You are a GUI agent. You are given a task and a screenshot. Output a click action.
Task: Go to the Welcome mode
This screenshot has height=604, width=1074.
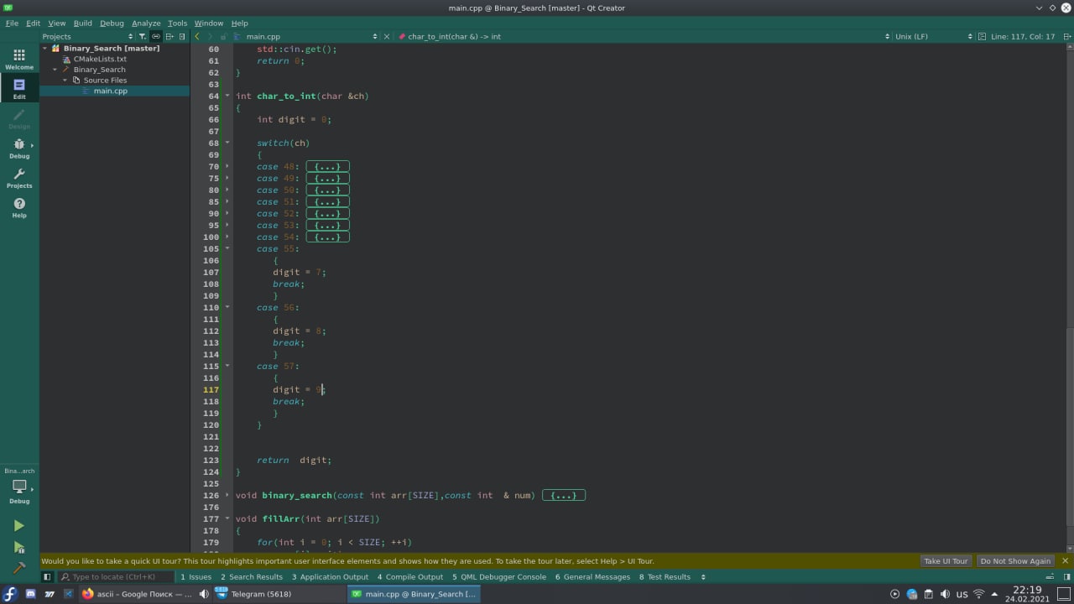18,59
